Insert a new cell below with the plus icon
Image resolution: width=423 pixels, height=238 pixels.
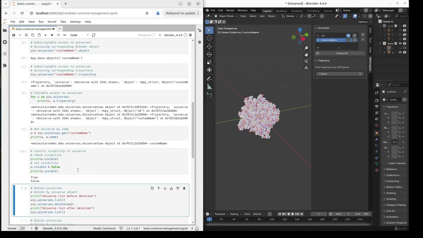pyautogui.click(x=20, y=35)
